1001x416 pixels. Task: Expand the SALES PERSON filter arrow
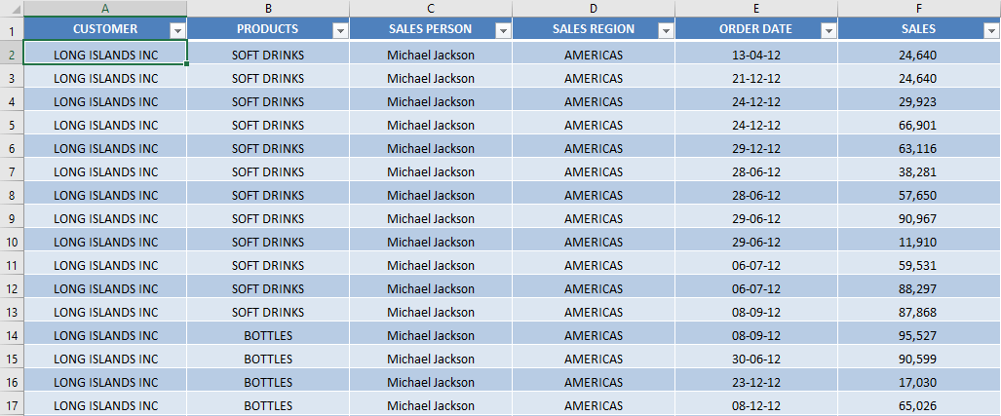tap(504, 30)
